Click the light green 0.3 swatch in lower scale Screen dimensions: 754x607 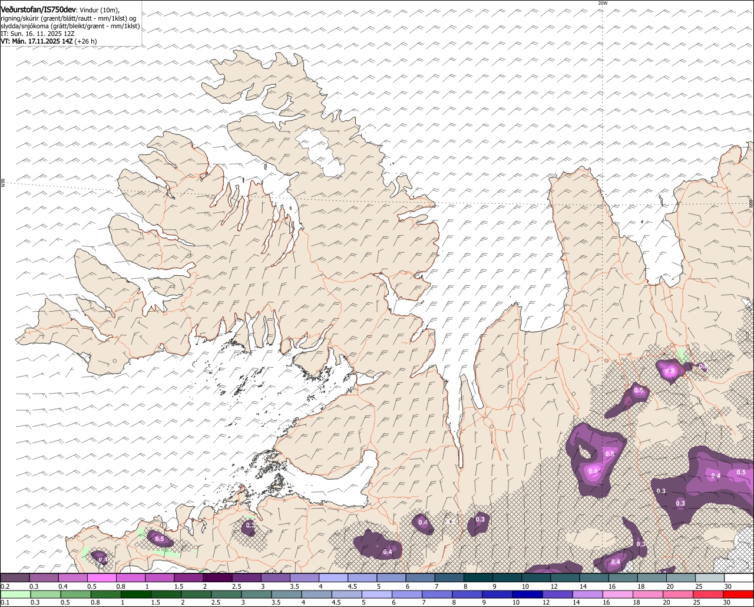45,594
